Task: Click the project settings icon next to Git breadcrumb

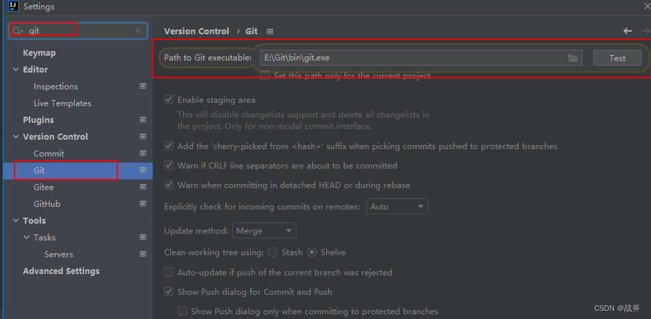Action: [x=270, y=32]
